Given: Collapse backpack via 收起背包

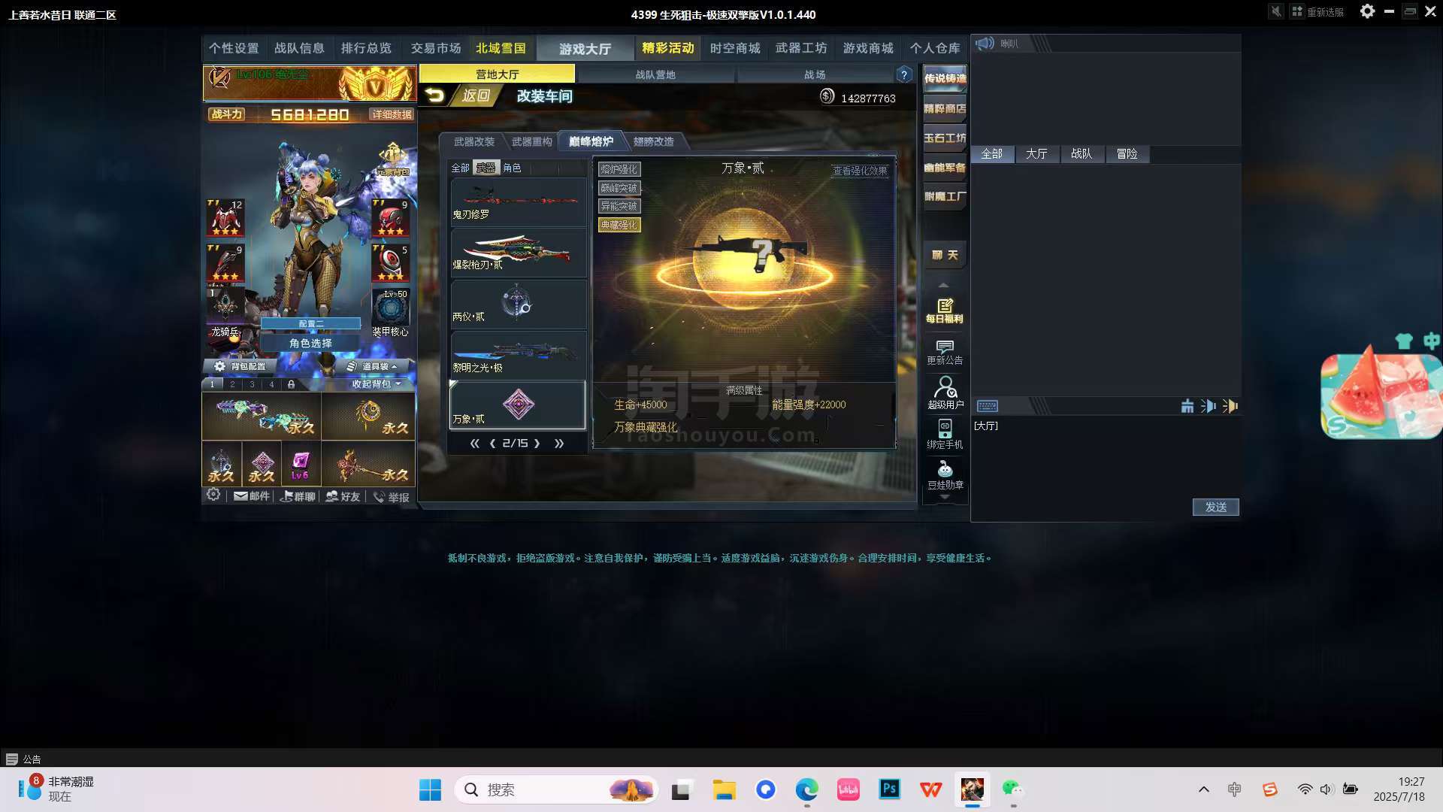Looking at the screenshot, I should 377,384.
